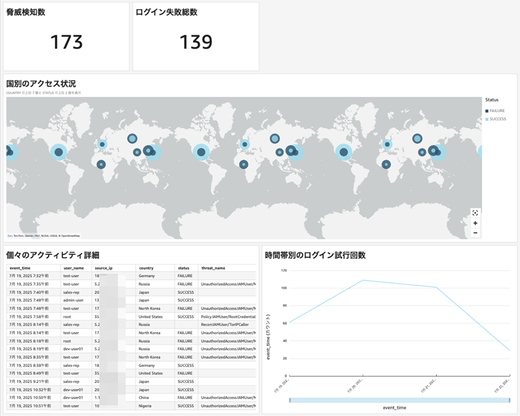520x416 pixels.
Task: Click the 173 threat detection count
Action: pos(67,42)
